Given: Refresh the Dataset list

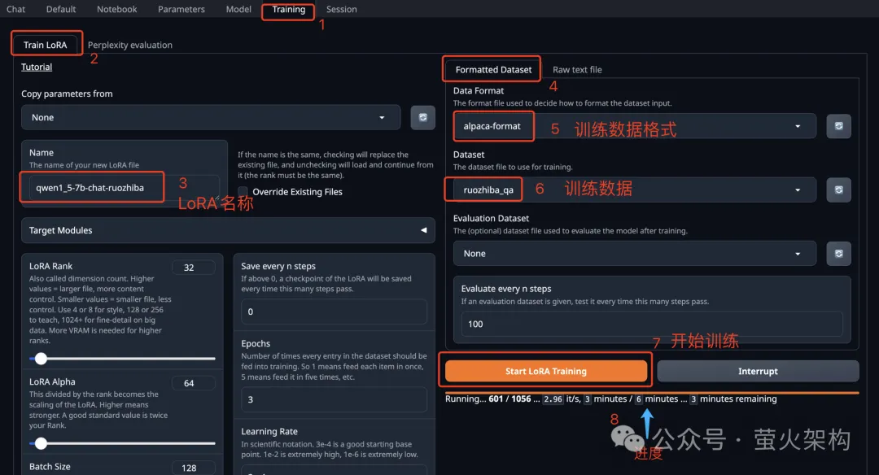Looking at the screenshot, I should tap(838, 190).
